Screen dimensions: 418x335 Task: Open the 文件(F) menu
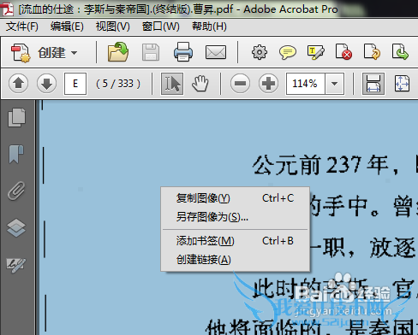(22, 26)
